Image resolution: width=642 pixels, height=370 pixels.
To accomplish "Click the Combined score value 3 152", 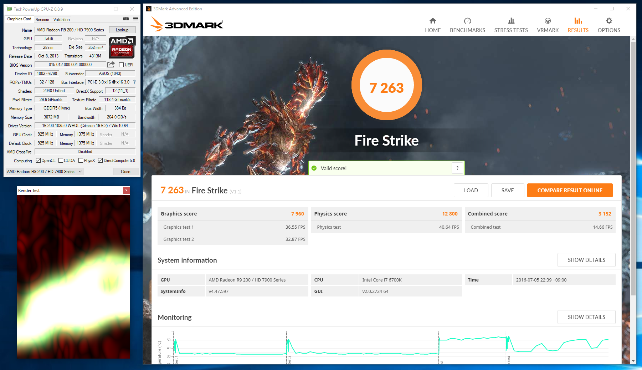I will [605, 214].
